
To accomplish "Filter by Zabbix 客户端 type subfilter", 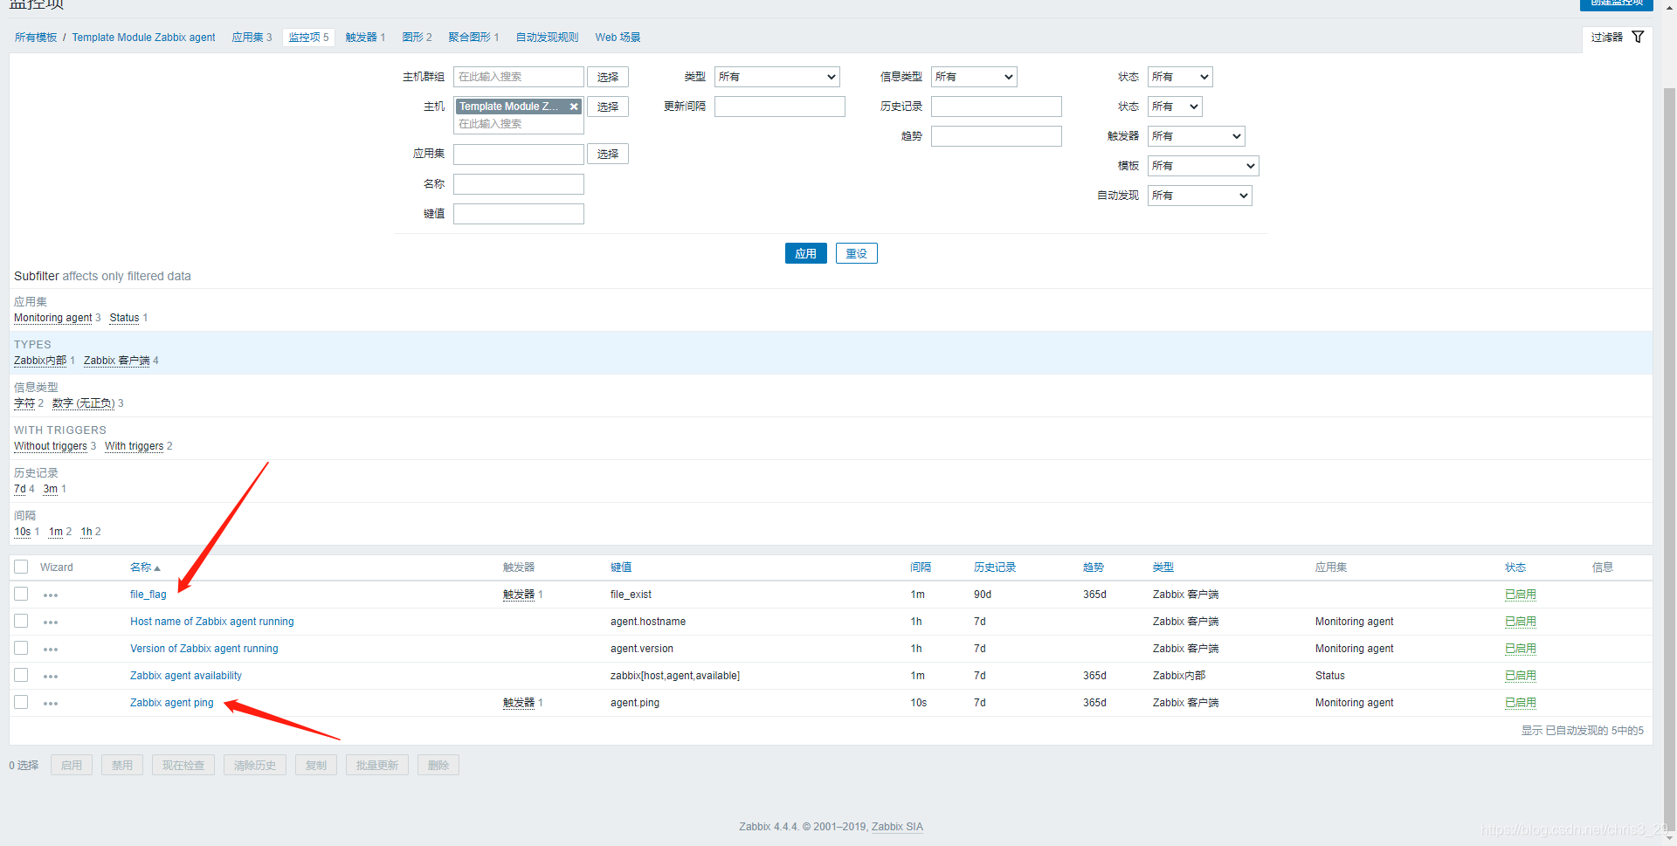I will point(116,361).
